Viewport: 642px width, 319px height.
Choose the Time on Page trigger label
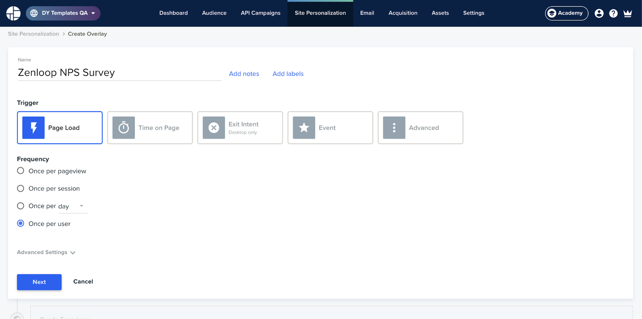[x=159, y=128]
